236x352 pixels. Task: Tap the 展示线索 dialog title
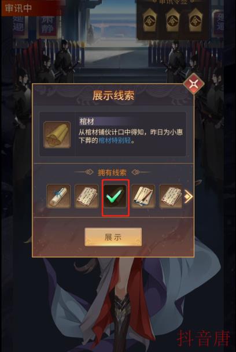click(x=113, y=95)
